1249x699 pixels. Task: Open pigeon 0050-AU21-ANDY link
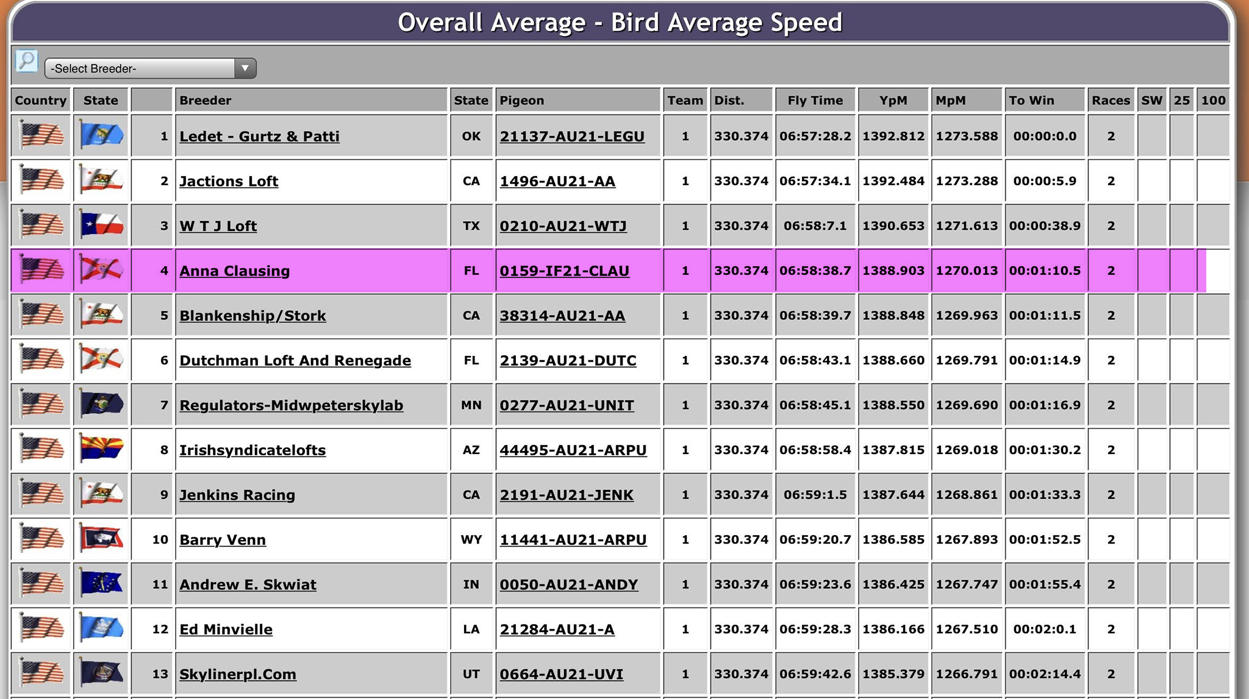(x=568, y=584)
